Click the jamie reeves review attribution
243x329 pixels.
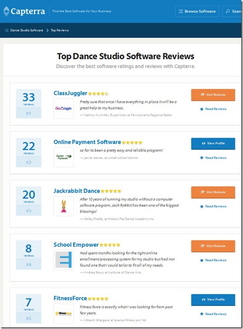[x=109, y=158]
